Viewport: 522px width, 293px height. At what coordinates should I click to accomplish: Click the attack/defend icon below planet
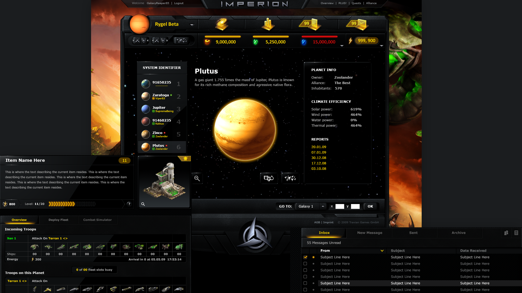(269, 178)
